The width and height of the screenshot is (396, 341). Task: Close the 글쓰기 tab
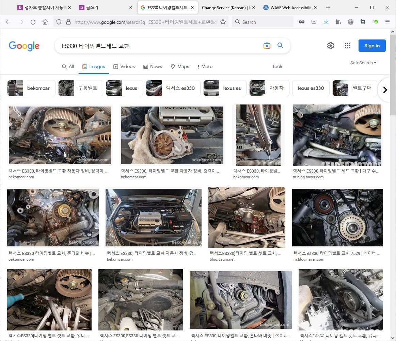(130, 7)
